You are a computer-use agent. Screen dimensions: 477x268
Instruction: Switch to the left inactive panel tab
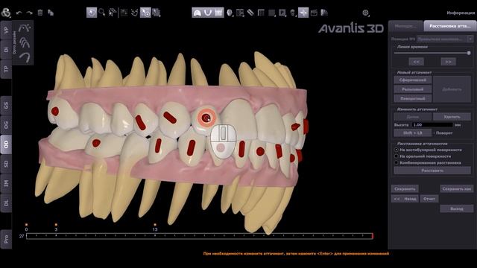405,26
